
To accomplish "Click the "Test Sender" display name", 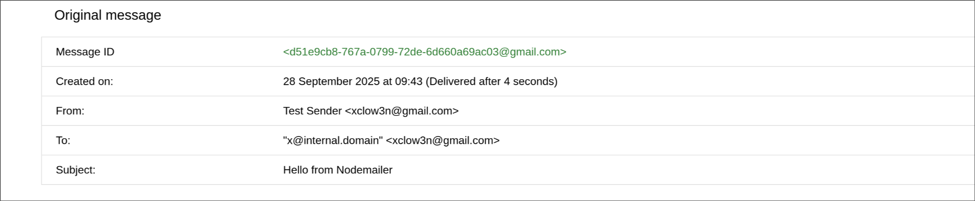I will [x=312, y=111].
